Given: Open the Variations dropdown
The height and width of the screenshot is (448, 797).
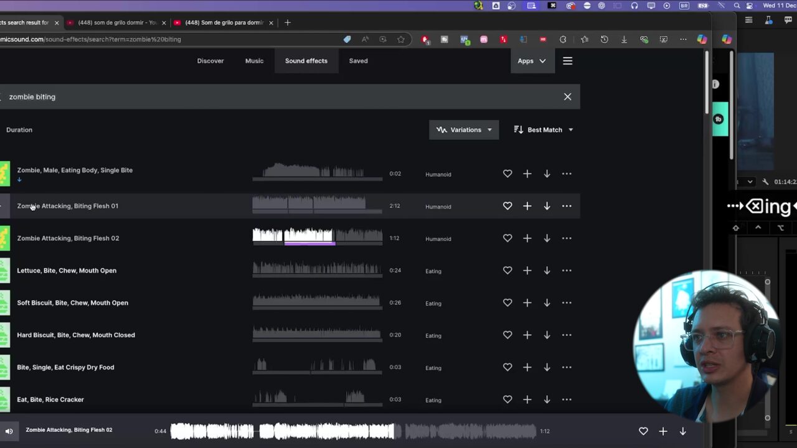Looking at the screenshot, I should pyautogui.click(x=464, y=130).
